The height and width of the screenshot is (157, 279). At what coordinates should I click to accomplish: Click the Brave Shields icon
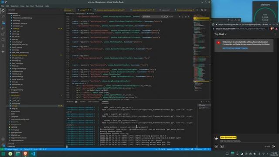coord(272,29)
